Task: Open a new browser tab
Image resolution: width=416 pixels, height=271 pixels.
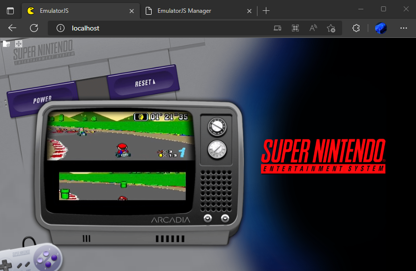Action: coord(266,11)
